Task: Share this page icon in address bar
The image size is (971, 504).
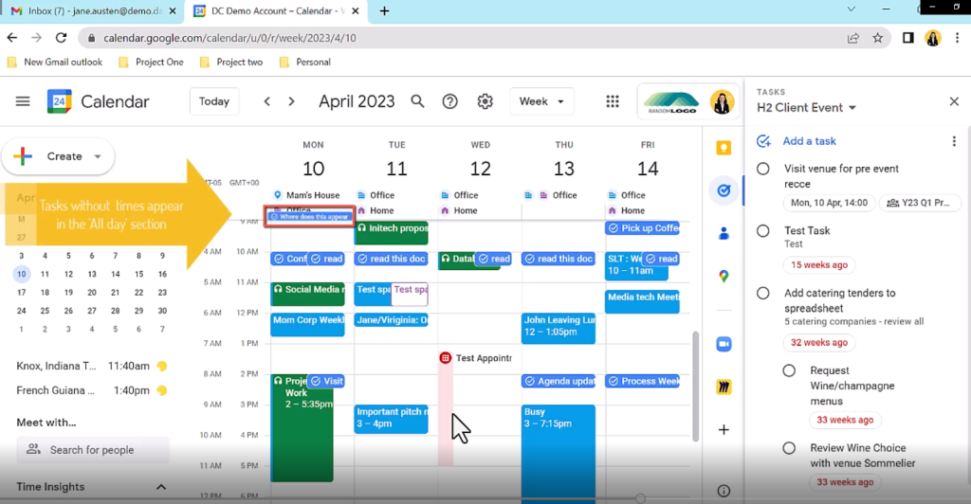Action: click(x=853, y=38)
